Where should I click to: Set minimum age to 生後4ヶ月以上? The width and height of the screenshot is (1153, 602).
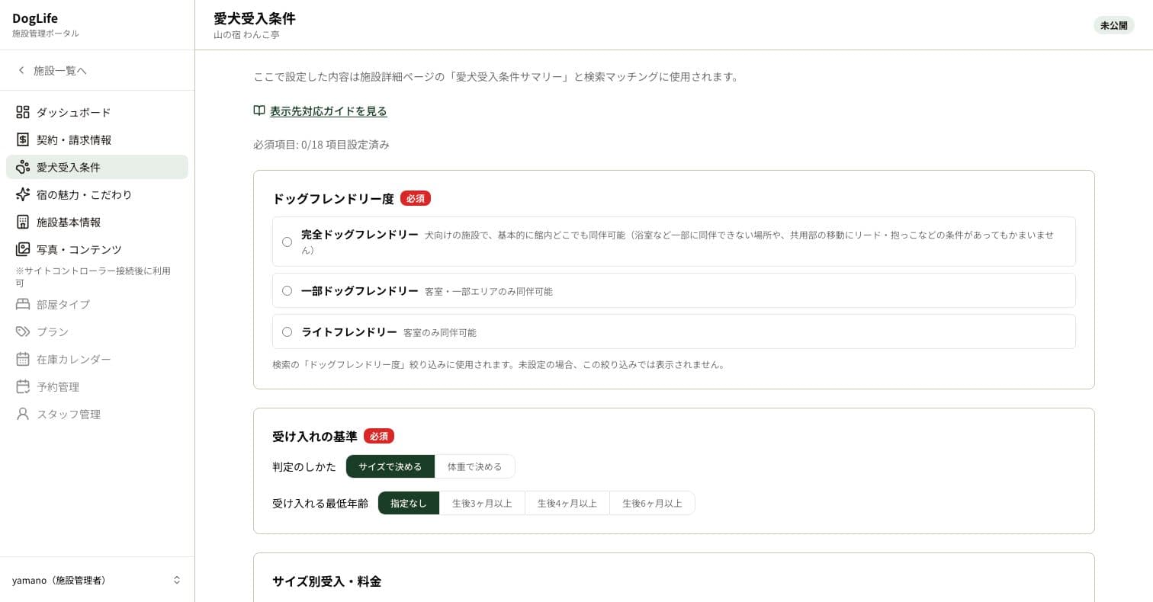(567, 503)
